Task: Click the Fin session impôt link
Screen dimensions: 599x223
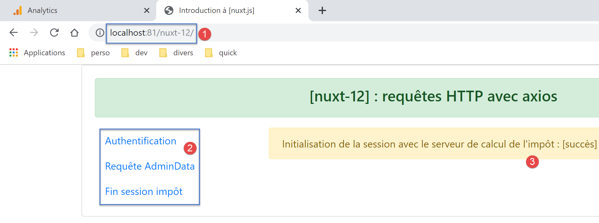Action: (x=144, y=191)
